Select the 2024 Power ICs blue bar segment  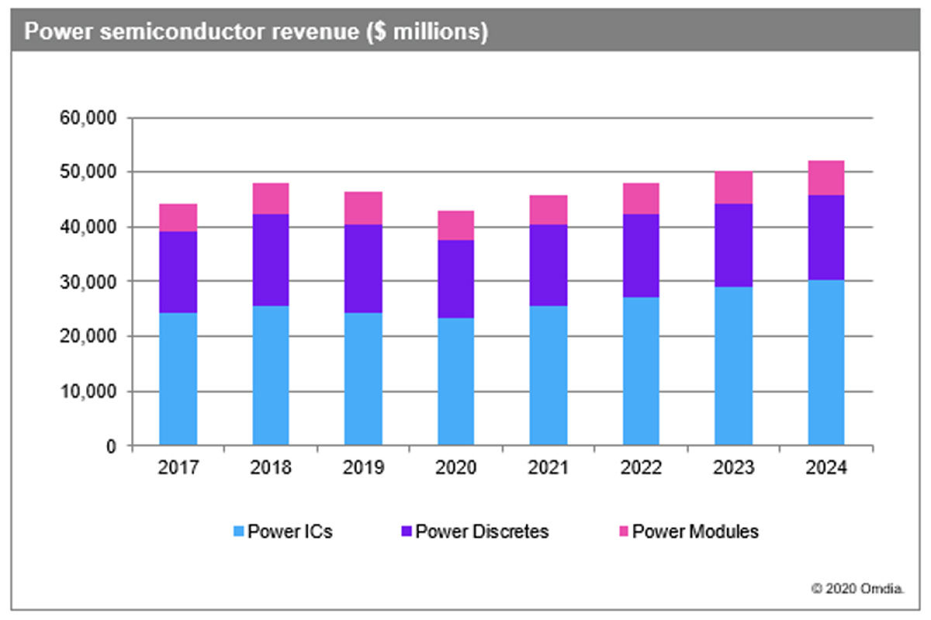826,363
